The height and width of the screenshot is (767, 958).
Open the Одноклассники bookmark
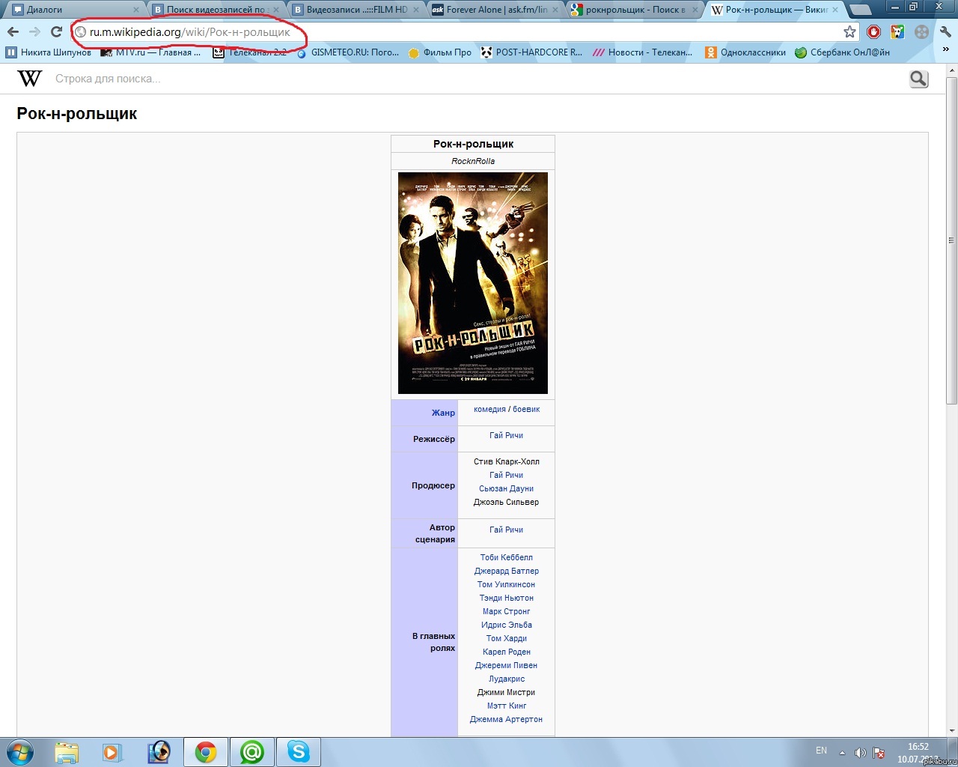[745, 52]
